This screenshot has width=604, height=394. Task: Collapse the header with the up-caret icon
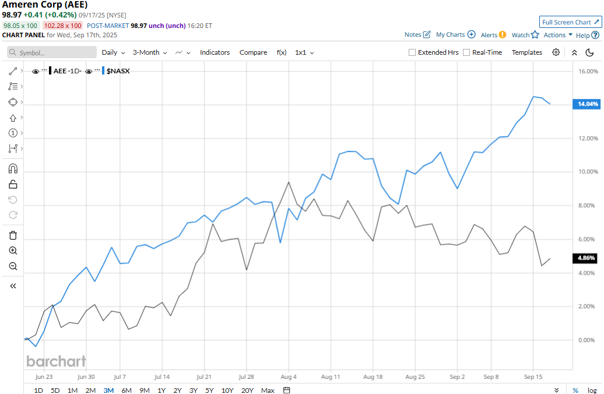pos(574,52)
